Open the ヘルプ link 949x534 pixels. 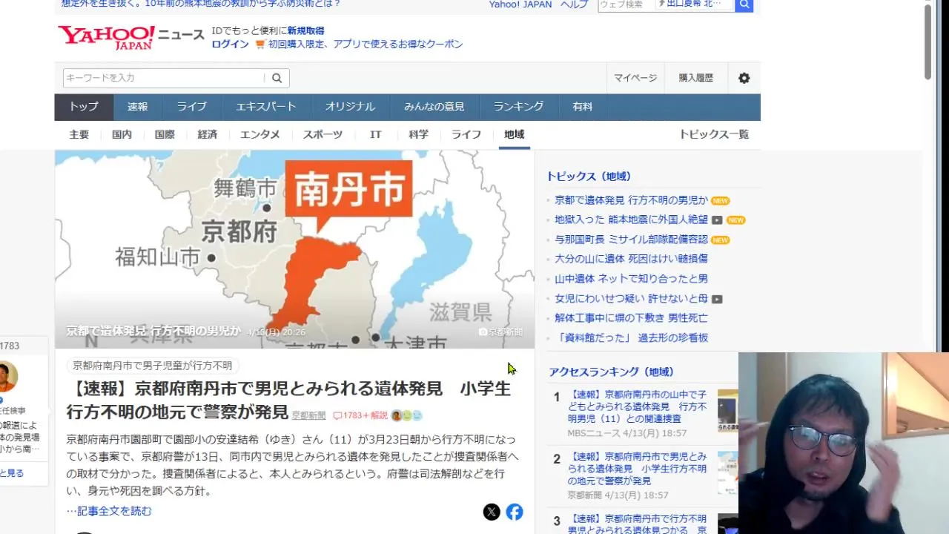click(574, 4)
